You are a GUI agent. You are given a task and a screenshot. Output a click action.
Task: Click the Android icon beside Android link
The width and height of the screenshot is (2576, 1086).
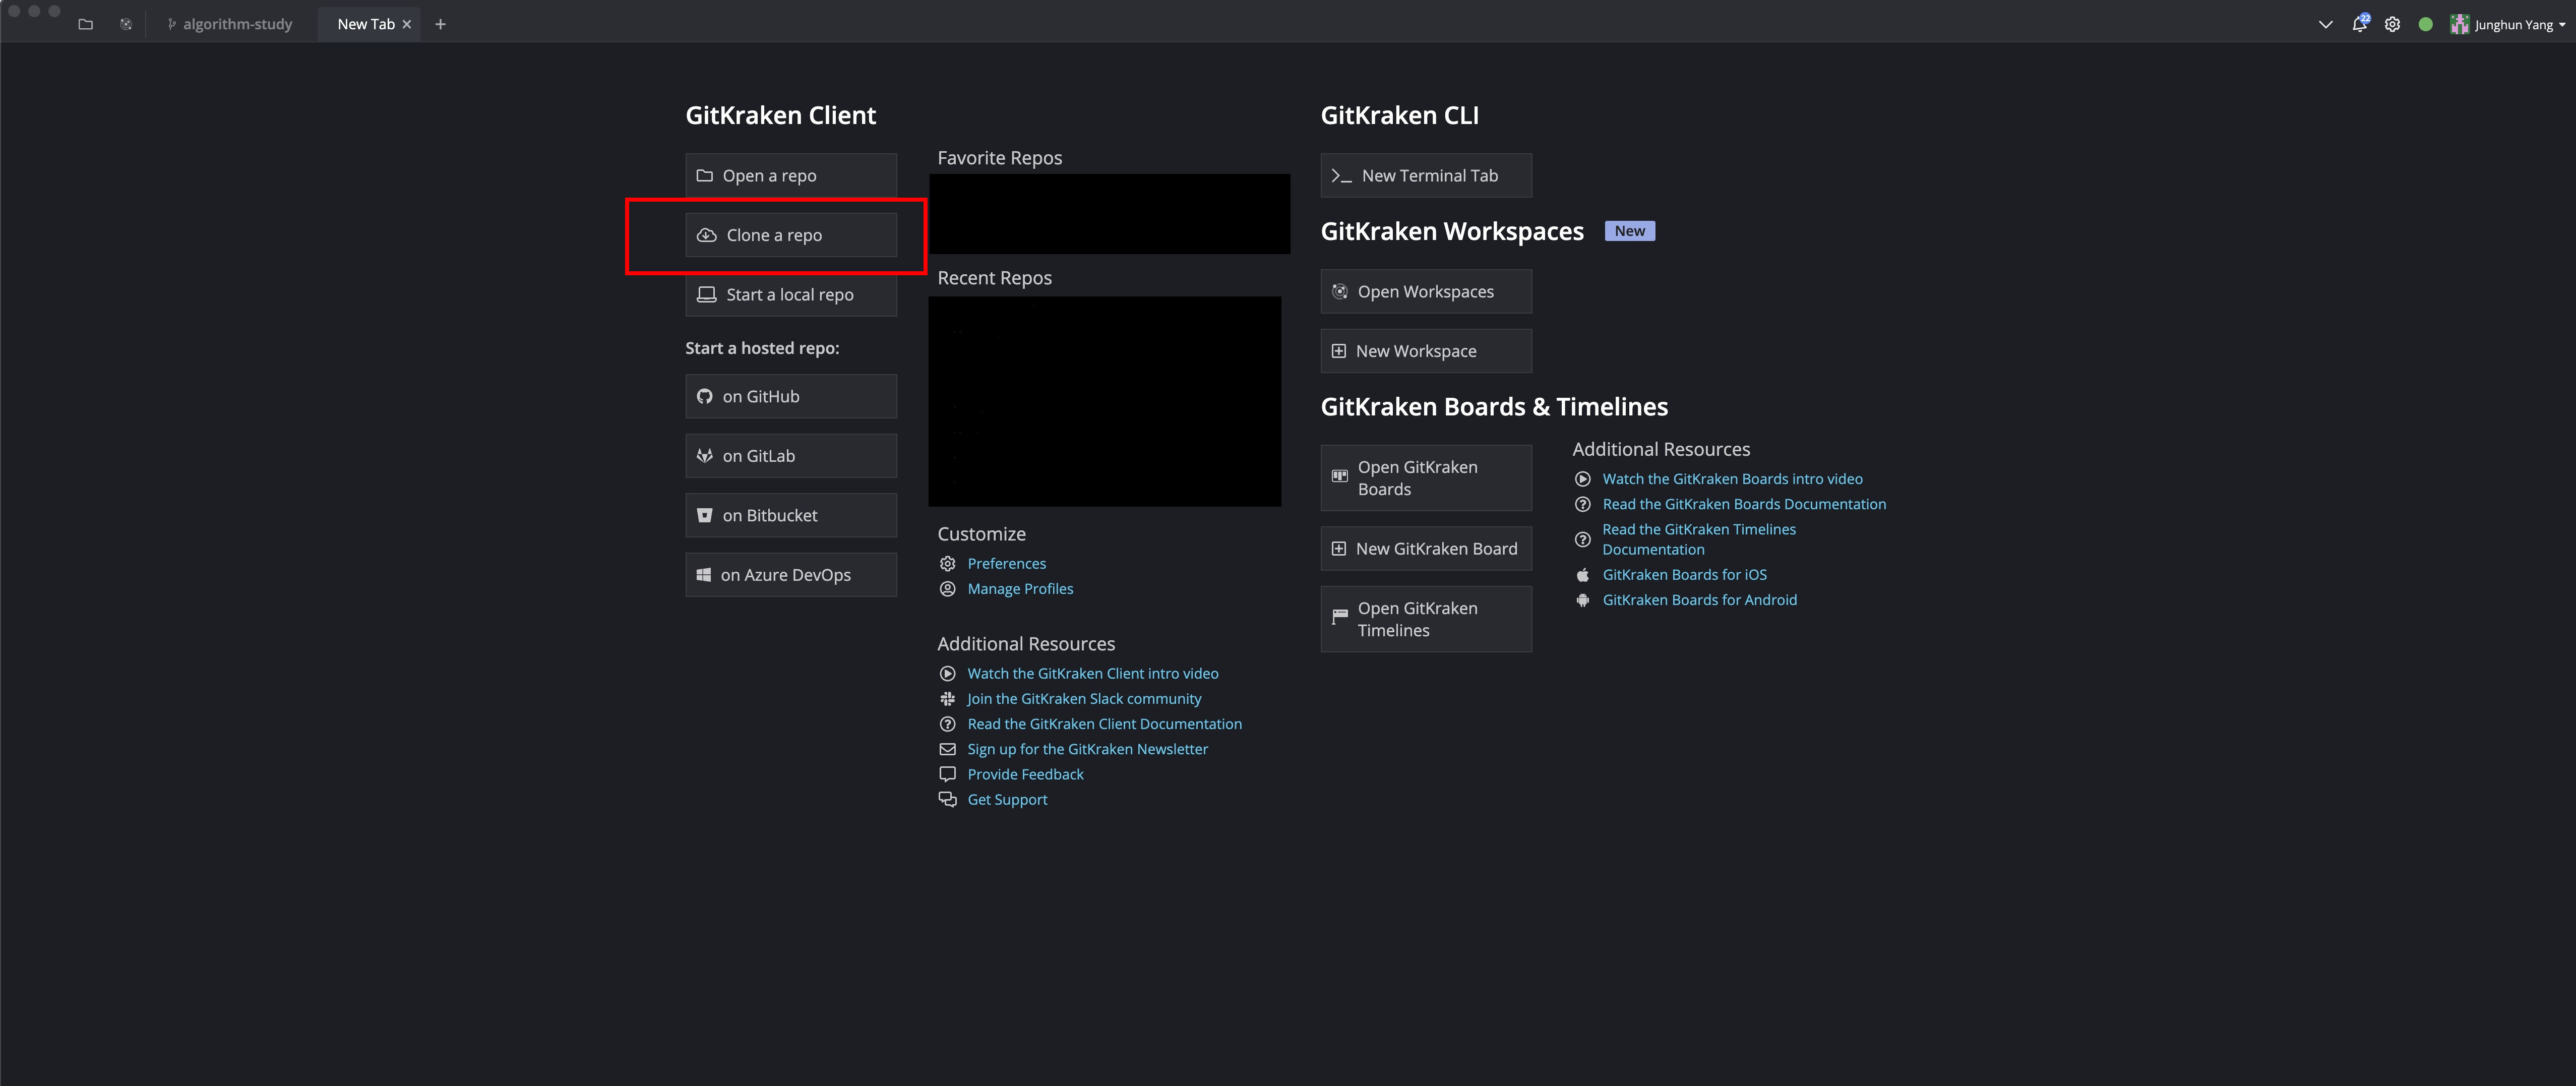click(1582, 600)
